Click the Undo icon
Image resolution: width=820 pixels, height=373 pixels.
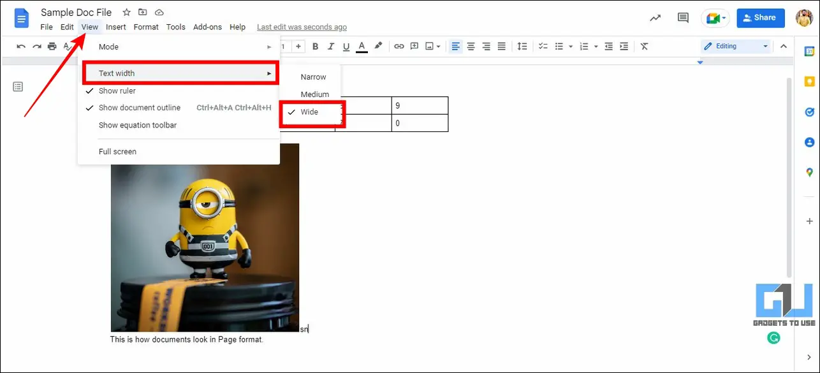[22, 47]
